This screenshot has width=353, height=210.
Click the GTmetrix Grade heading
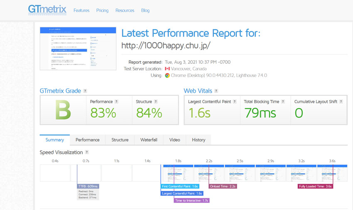pos(60,91)
